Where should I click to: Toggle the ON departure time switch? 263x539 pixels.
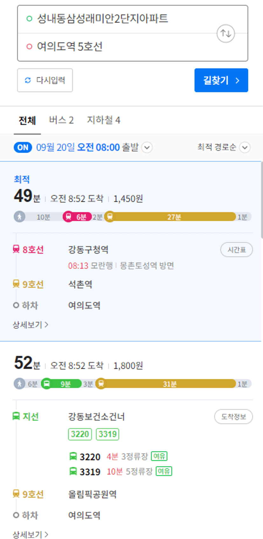tap(23, 147)
